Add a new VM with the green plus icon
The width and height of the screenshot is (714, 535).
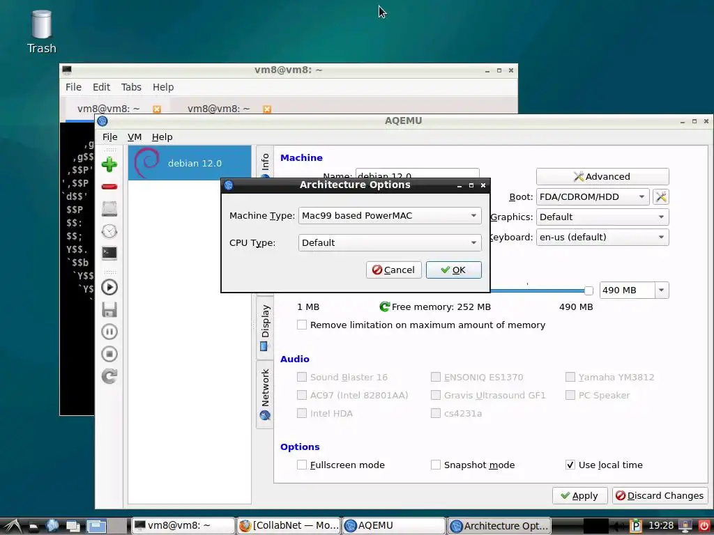pyautogui.click(x=109, y=164)
